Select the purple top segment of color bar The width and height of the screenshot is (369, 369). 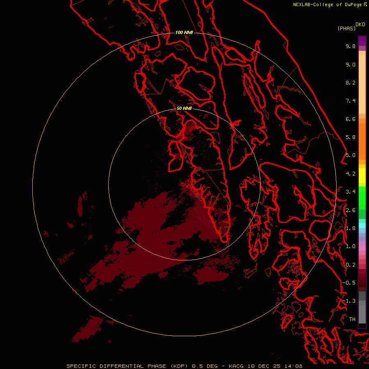(x=362, y=41)
